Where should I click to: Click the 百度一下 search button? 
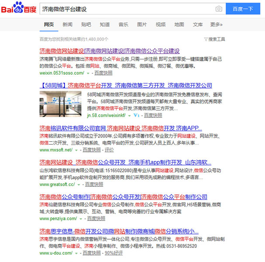[243, 9]
